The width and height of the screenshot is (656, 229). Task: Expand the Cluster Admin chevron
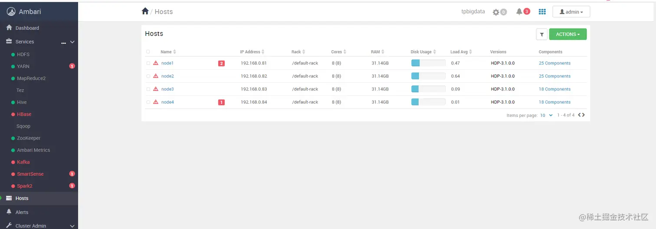click(72, 226)
